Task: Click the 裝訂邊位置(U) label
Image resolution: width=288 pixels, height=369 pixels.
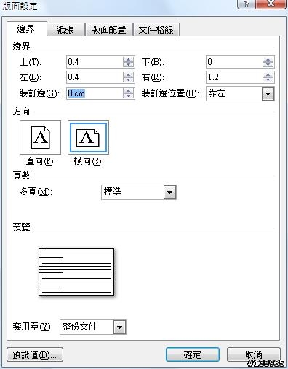Action: click(x=170, y=93)
